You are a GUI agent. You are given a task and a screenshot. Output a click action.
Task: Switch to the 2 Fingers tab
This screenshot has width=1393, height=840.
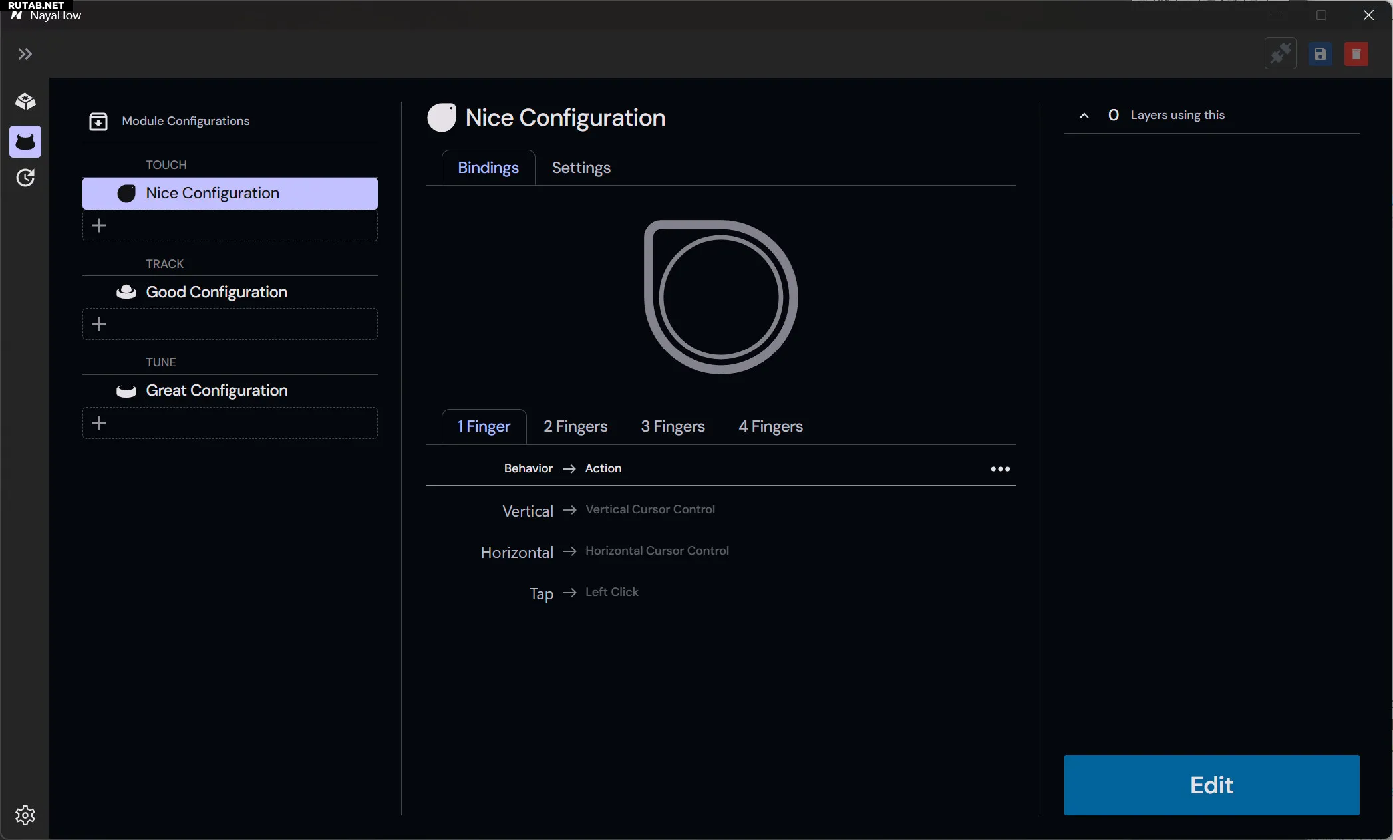pos(575,426)
